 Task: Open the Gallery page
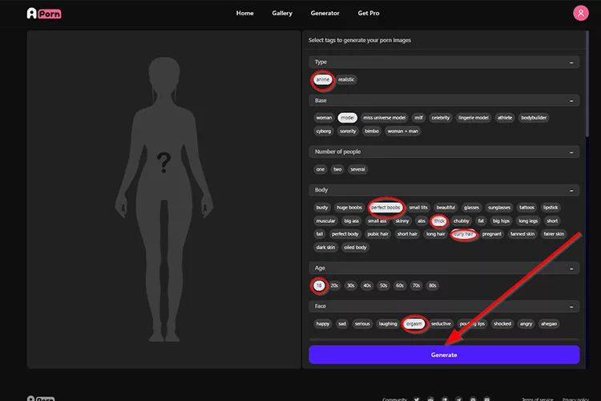click(282, 13)
